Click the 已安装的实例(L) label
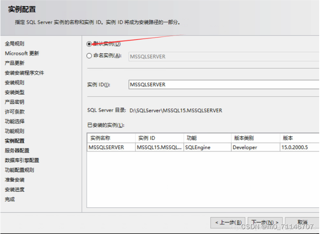Screen dimensions: 320x234 coord(106,125)
